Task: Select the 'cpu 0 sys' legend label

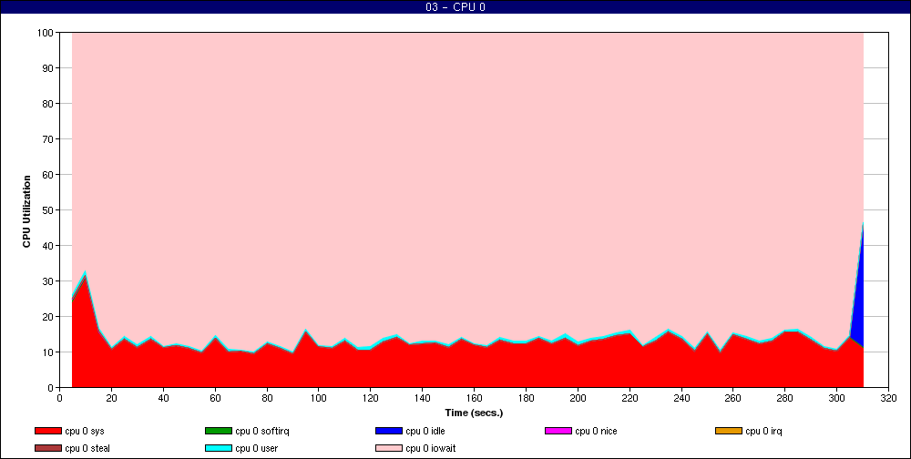Action: pyautogui.click(x=85, y=431)
